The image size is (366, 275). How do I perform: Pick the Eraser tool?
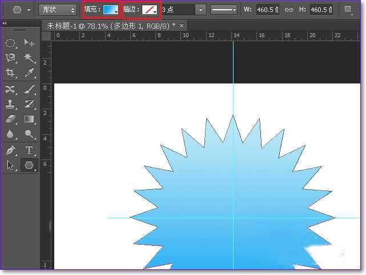pyautogui.click(x=10, y=119)
